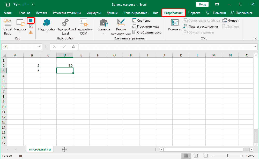The width and height of the screenshot is (259, 159).
Task: Add a new sheet with plus icon
Action: (64, 149)
